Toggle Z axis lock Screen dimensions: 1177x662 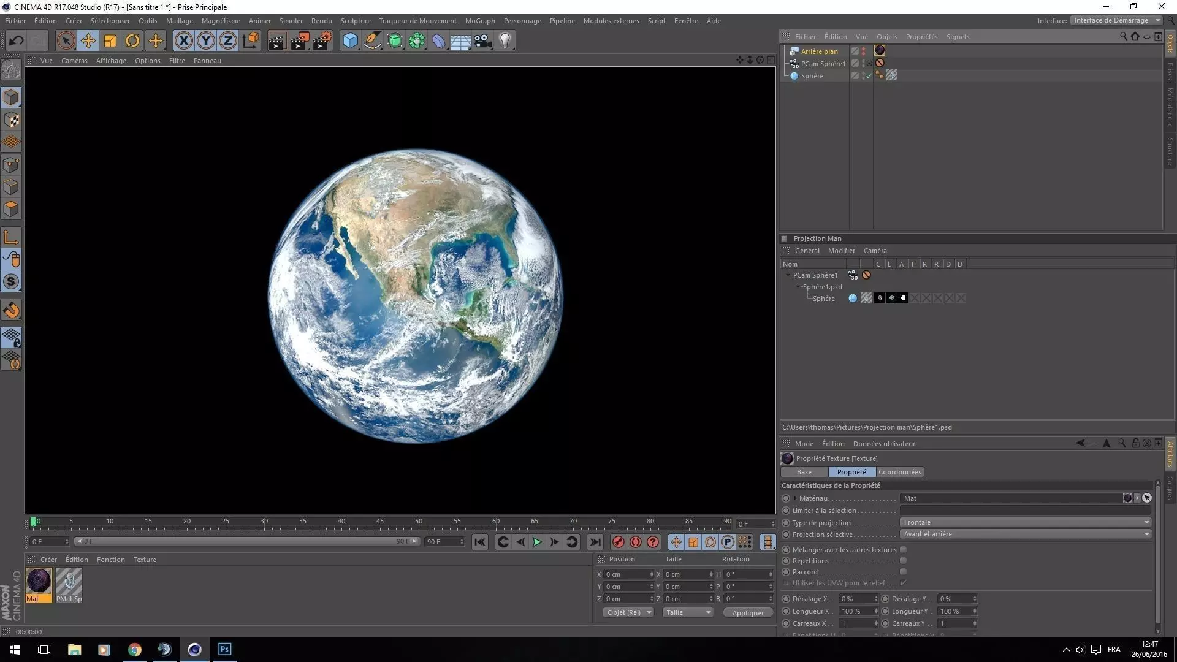coord(227,41)
